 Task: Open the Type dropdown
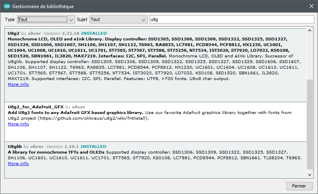[46, 19]
